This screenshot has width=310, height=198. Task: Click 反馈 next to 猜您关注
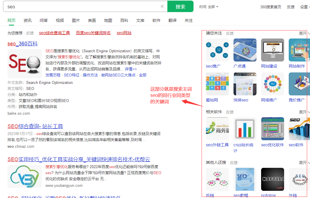[x=229, y=33]
